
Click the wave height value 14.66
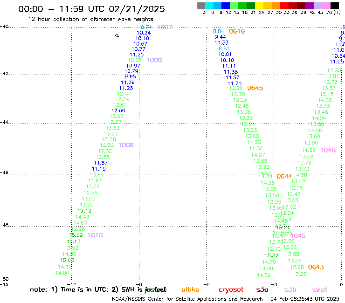click(x=315, y=131)
